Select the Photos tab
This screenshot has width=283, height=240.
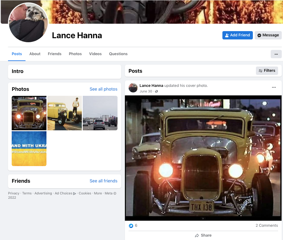click(75, 54)
